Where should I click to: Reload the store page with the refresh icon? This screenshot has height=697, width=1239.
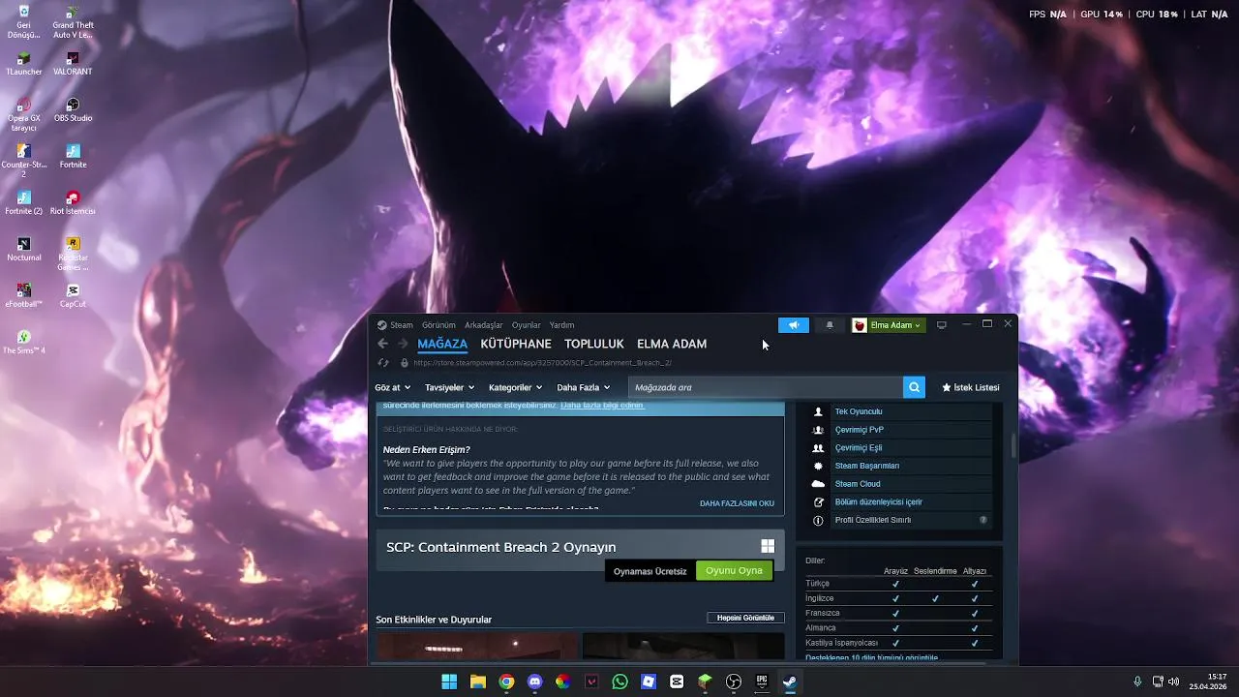[x=383, y=363]
